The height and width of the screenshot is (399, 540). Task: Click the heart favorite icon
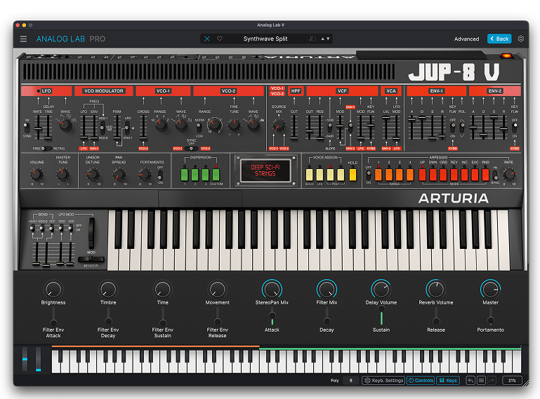(220, 39)
